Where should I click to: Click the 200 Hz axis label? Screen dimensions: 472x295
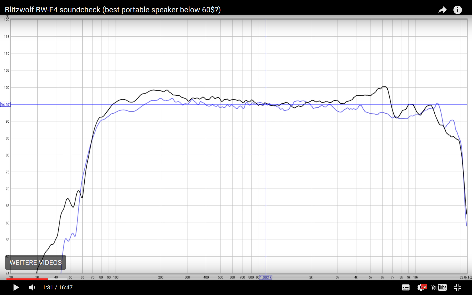[161, 277]
